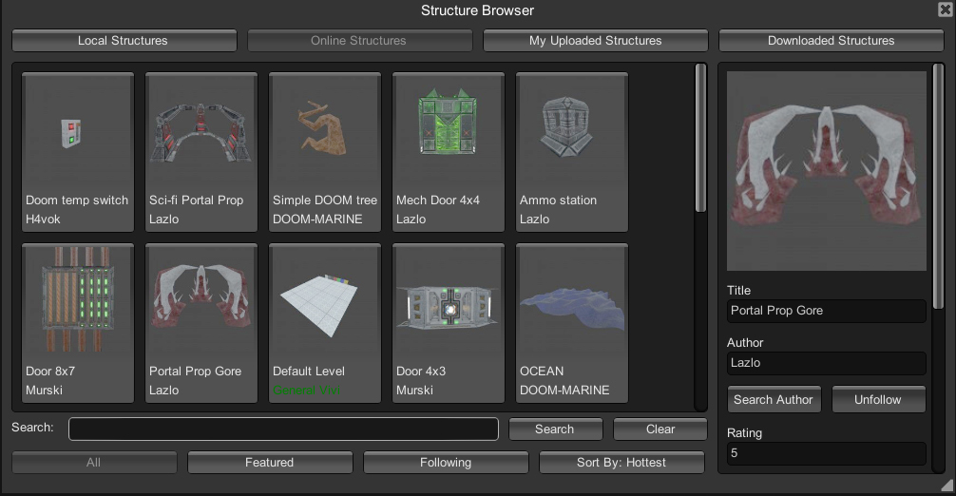Select the Default Level structure
The image size is (956, 496).
pyautogui.click(x=325, y=323)
